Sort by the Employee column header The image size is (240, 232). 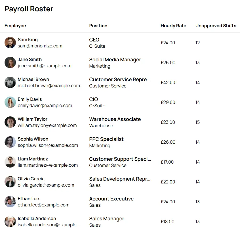pos(15,26)
